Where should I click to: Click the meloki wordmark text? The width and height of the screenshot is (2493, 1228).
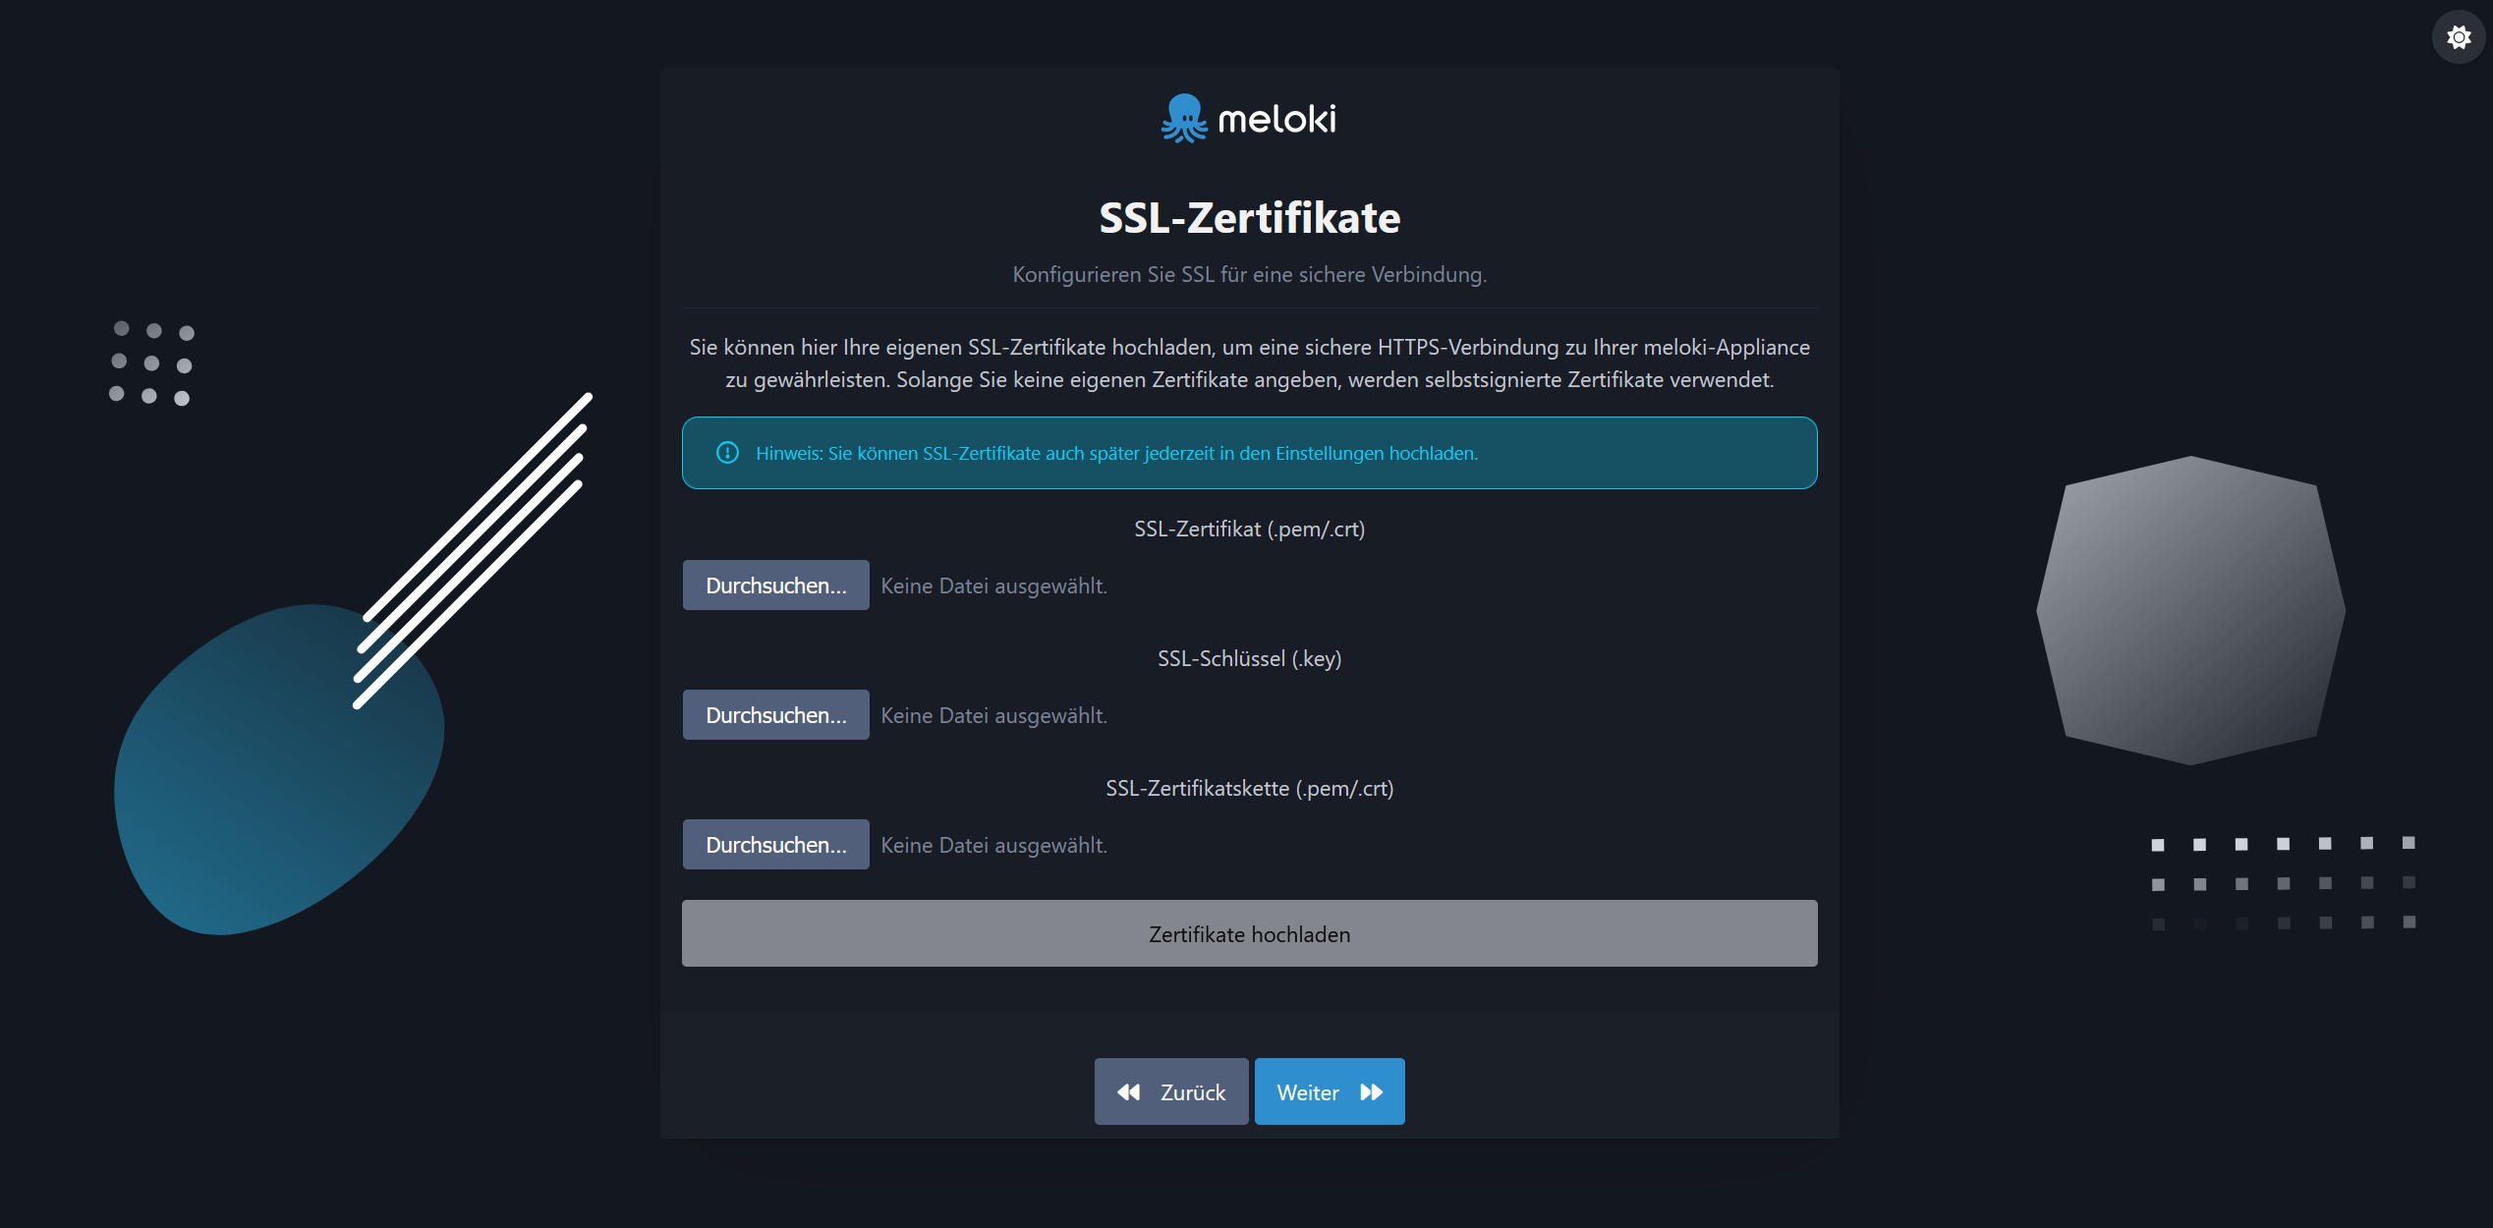coord(1277,118)
